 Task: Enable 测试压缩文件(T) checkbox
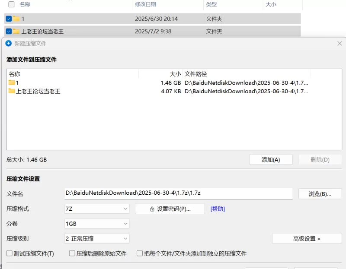point(10,253)
